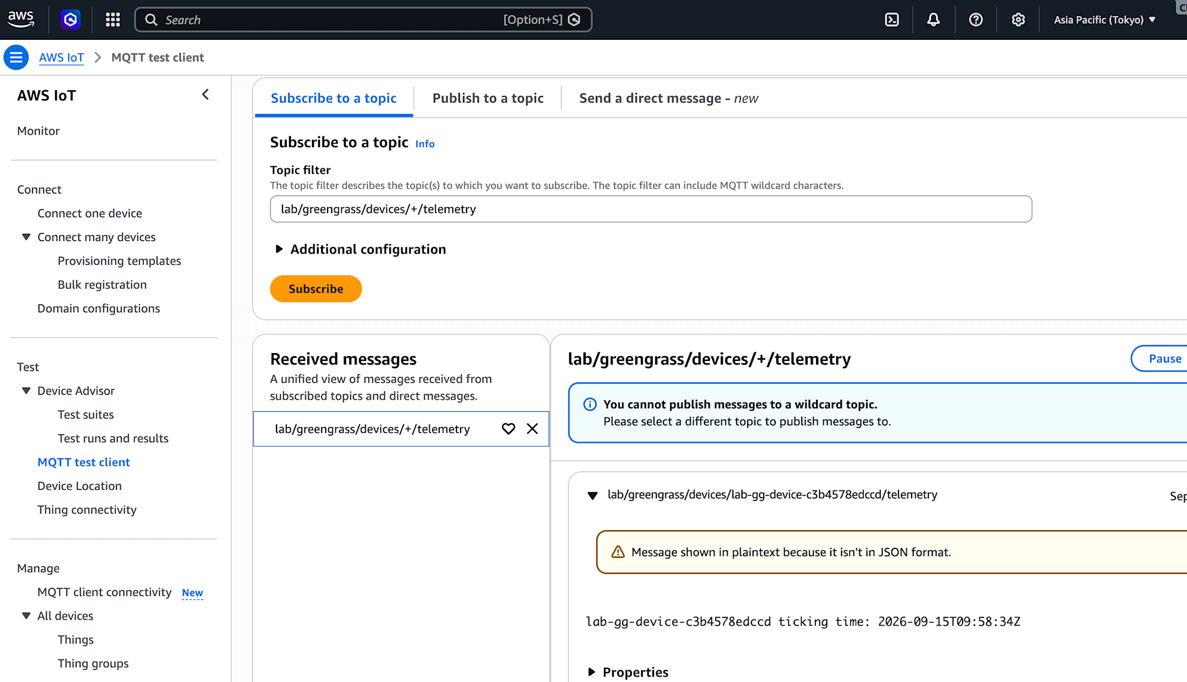Expand the message Properties section

pyautogui.click(x=629, y=672)
